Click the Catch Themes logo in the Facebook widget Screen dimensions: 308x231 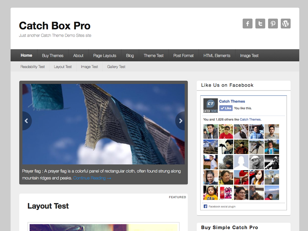210,105
